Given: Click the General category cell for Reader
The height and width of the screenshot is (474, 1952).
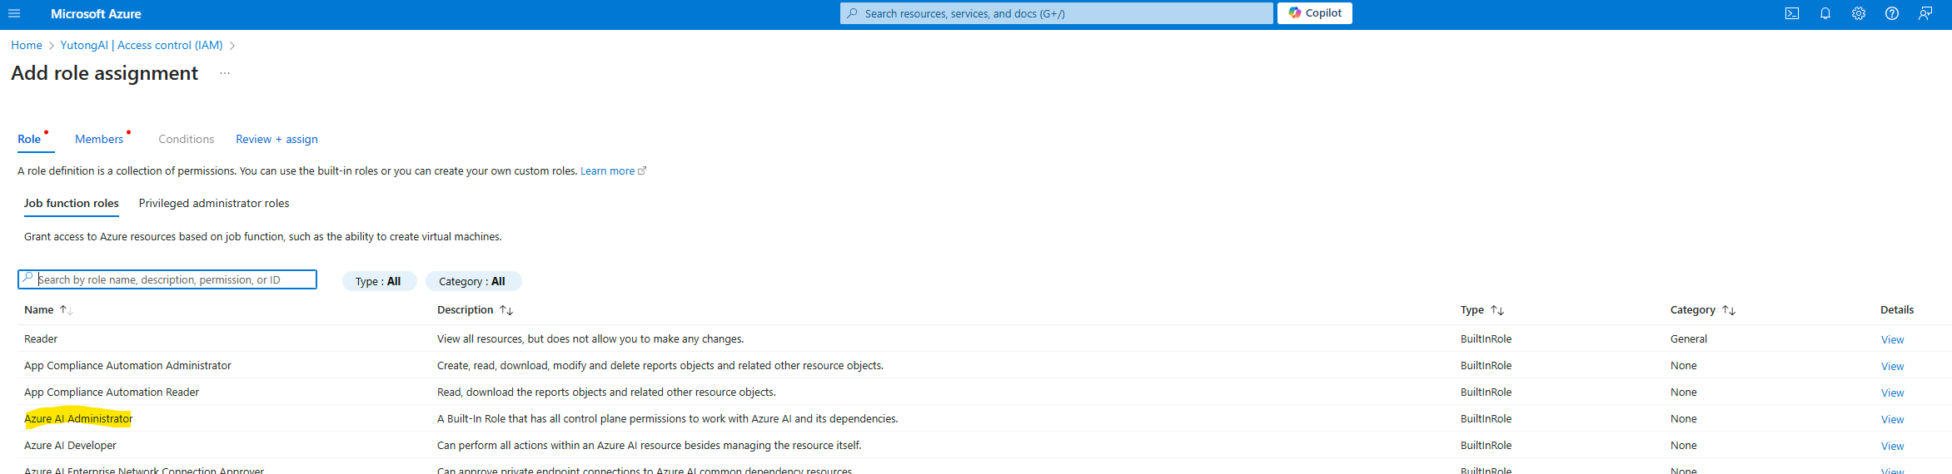Looking at the screenshot, I should click(x=1689, y=338).
